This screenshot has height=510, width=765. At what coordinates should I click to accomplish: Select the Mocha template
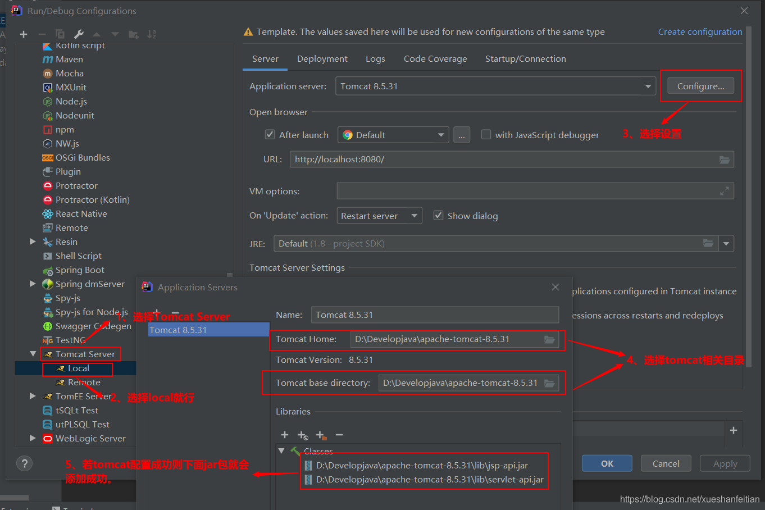[70, 74]
